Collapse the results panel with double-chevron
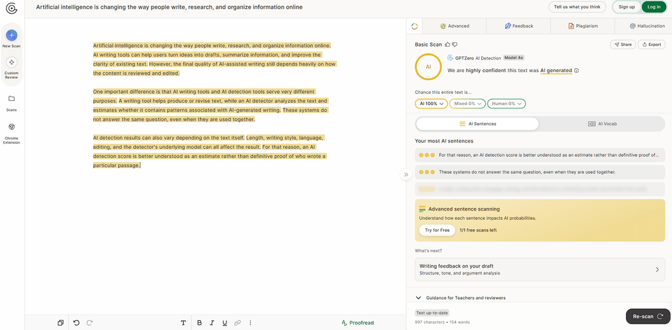Image resolution: width=672 pixels, height=330 pixels. click(x=406, y=175)
